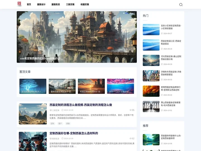201x151 pixels.
Task: Open hot article 萧山西装量身定制哪里有
Action: (171, 104)
